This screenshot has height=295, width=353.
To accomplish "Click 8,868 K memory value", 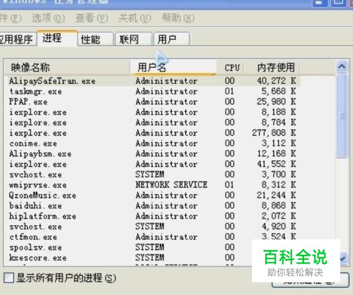I will click(x=279, y=206).
